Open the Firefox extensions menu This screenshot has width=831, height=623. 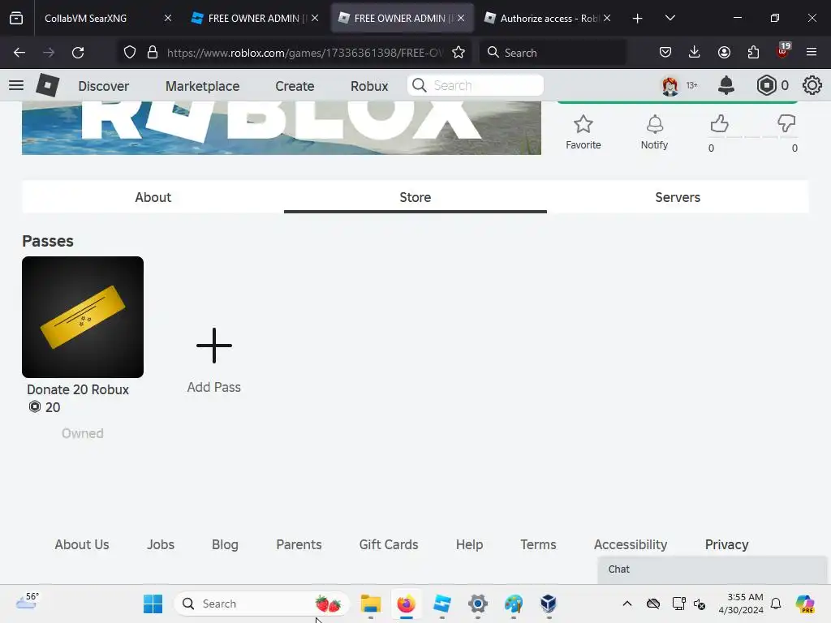pyautogui.click(x=753, y=53)
